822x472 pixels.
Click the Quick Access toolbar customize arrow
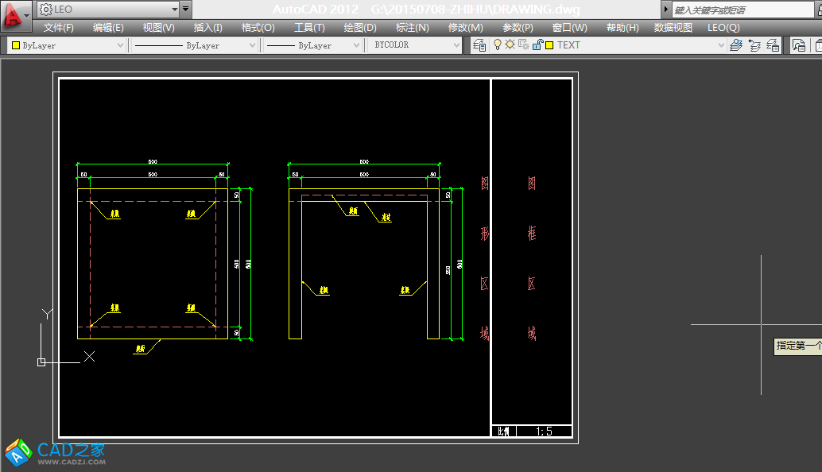pos(185,10)
